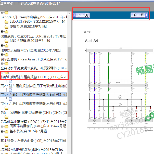The width and height of the screenshot is (154, 154).
Task: Expand the 保险丝配置 folder
Action: (2, 41)
